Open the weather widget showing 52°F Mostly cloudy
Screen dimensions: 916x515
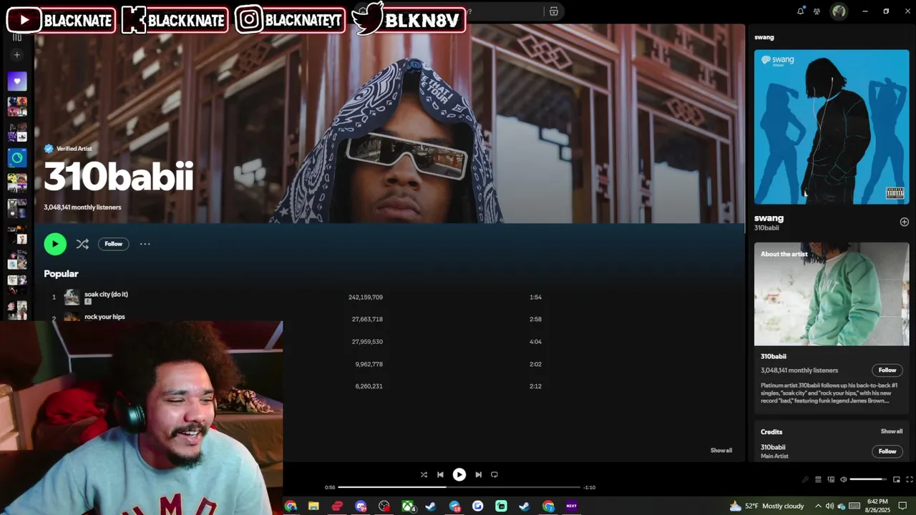coord(766,506)
